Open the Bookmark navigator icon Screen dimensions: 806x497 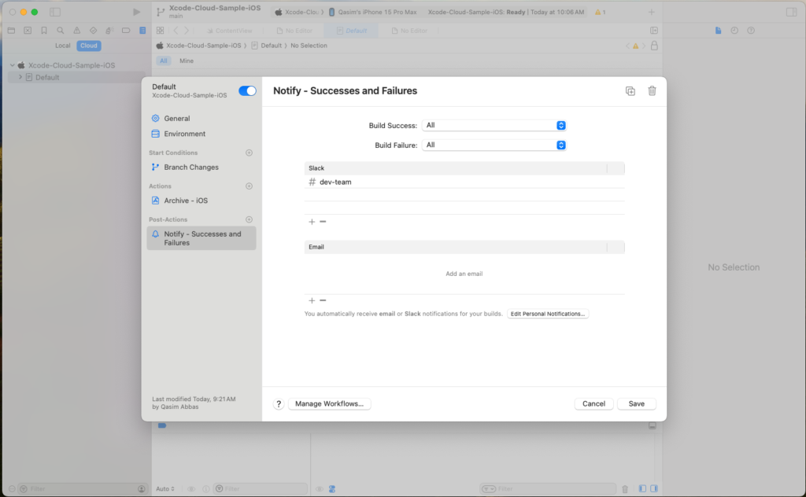point(44,31)
